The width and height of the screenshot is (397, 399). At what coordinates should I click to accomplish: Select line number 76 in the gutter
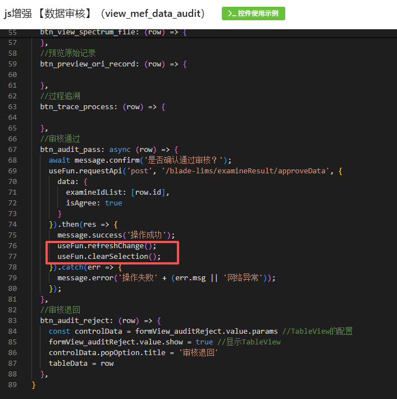pos(12,246)
